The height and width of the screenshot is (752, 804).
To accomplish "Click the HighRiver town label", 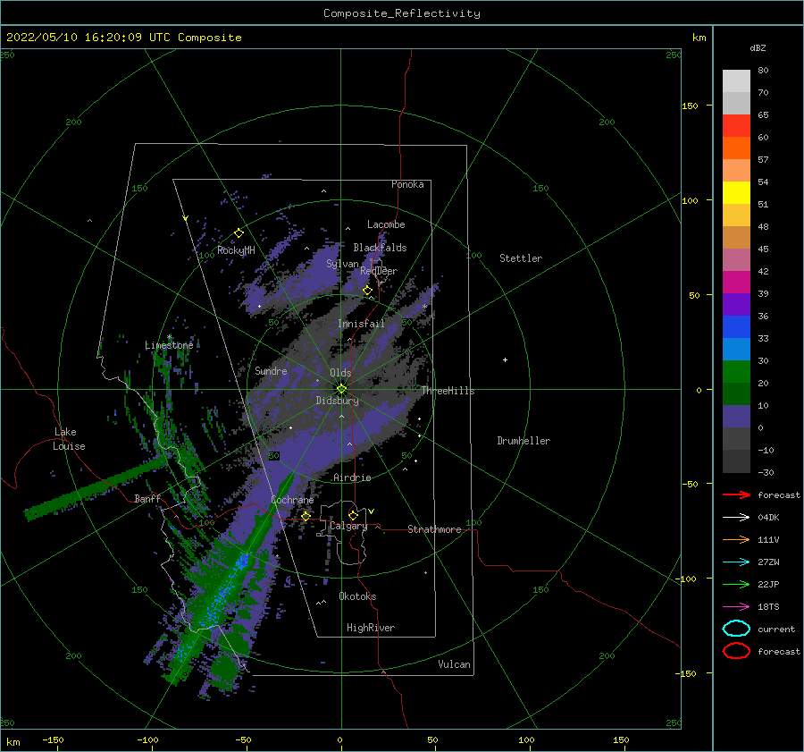I will (x=371, y=628).
